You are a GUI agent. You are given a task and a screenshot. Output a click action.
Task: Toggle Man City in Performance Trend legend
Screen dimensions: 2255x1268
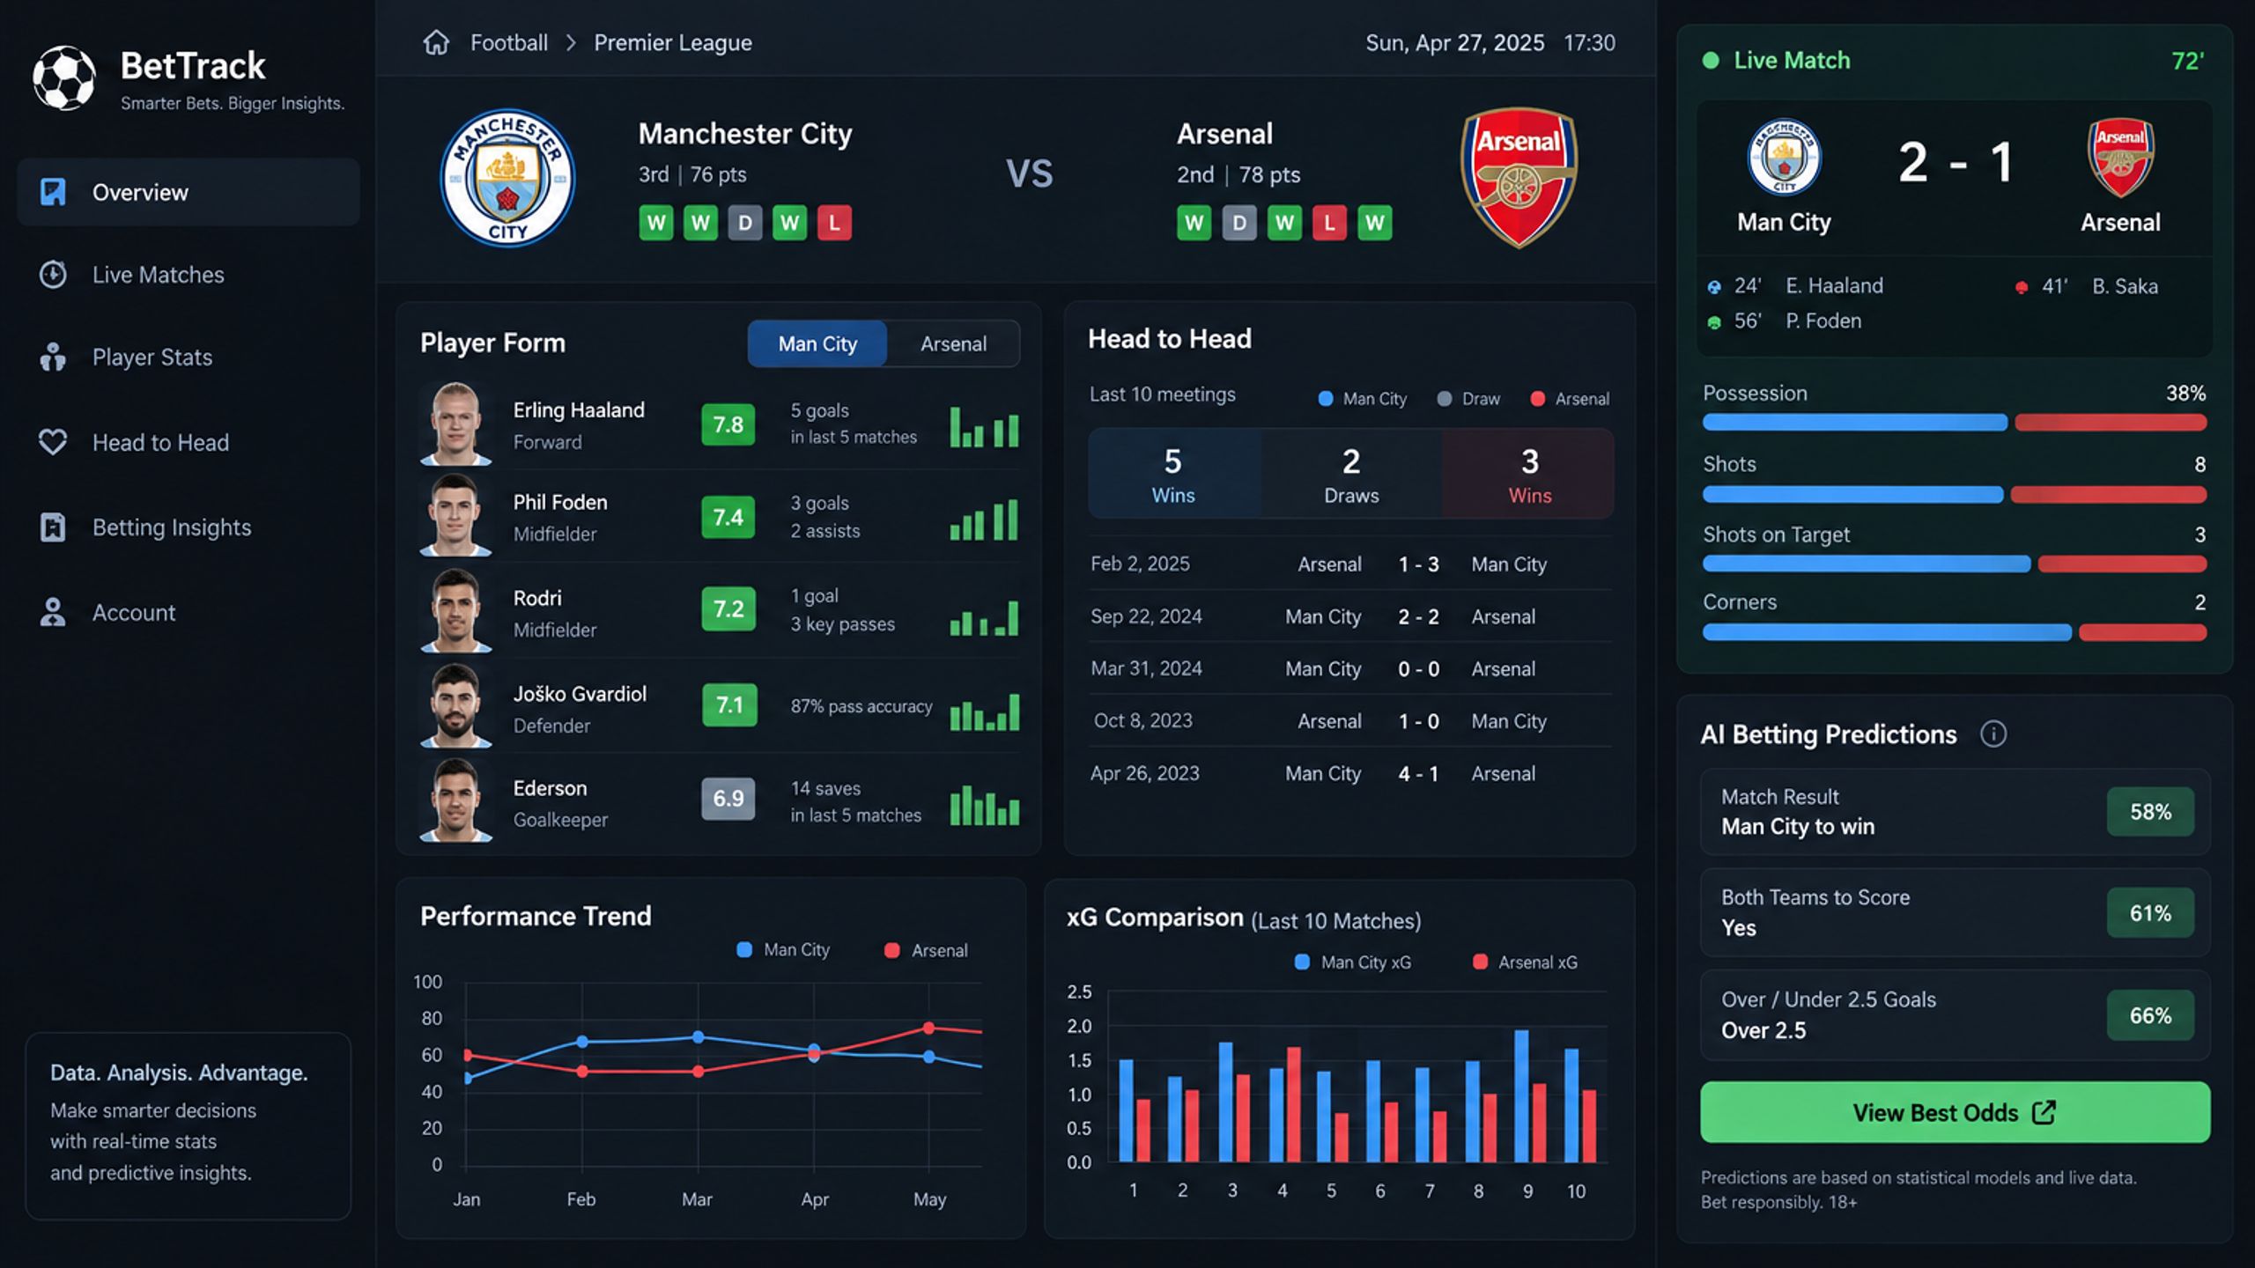coord(783,949)
